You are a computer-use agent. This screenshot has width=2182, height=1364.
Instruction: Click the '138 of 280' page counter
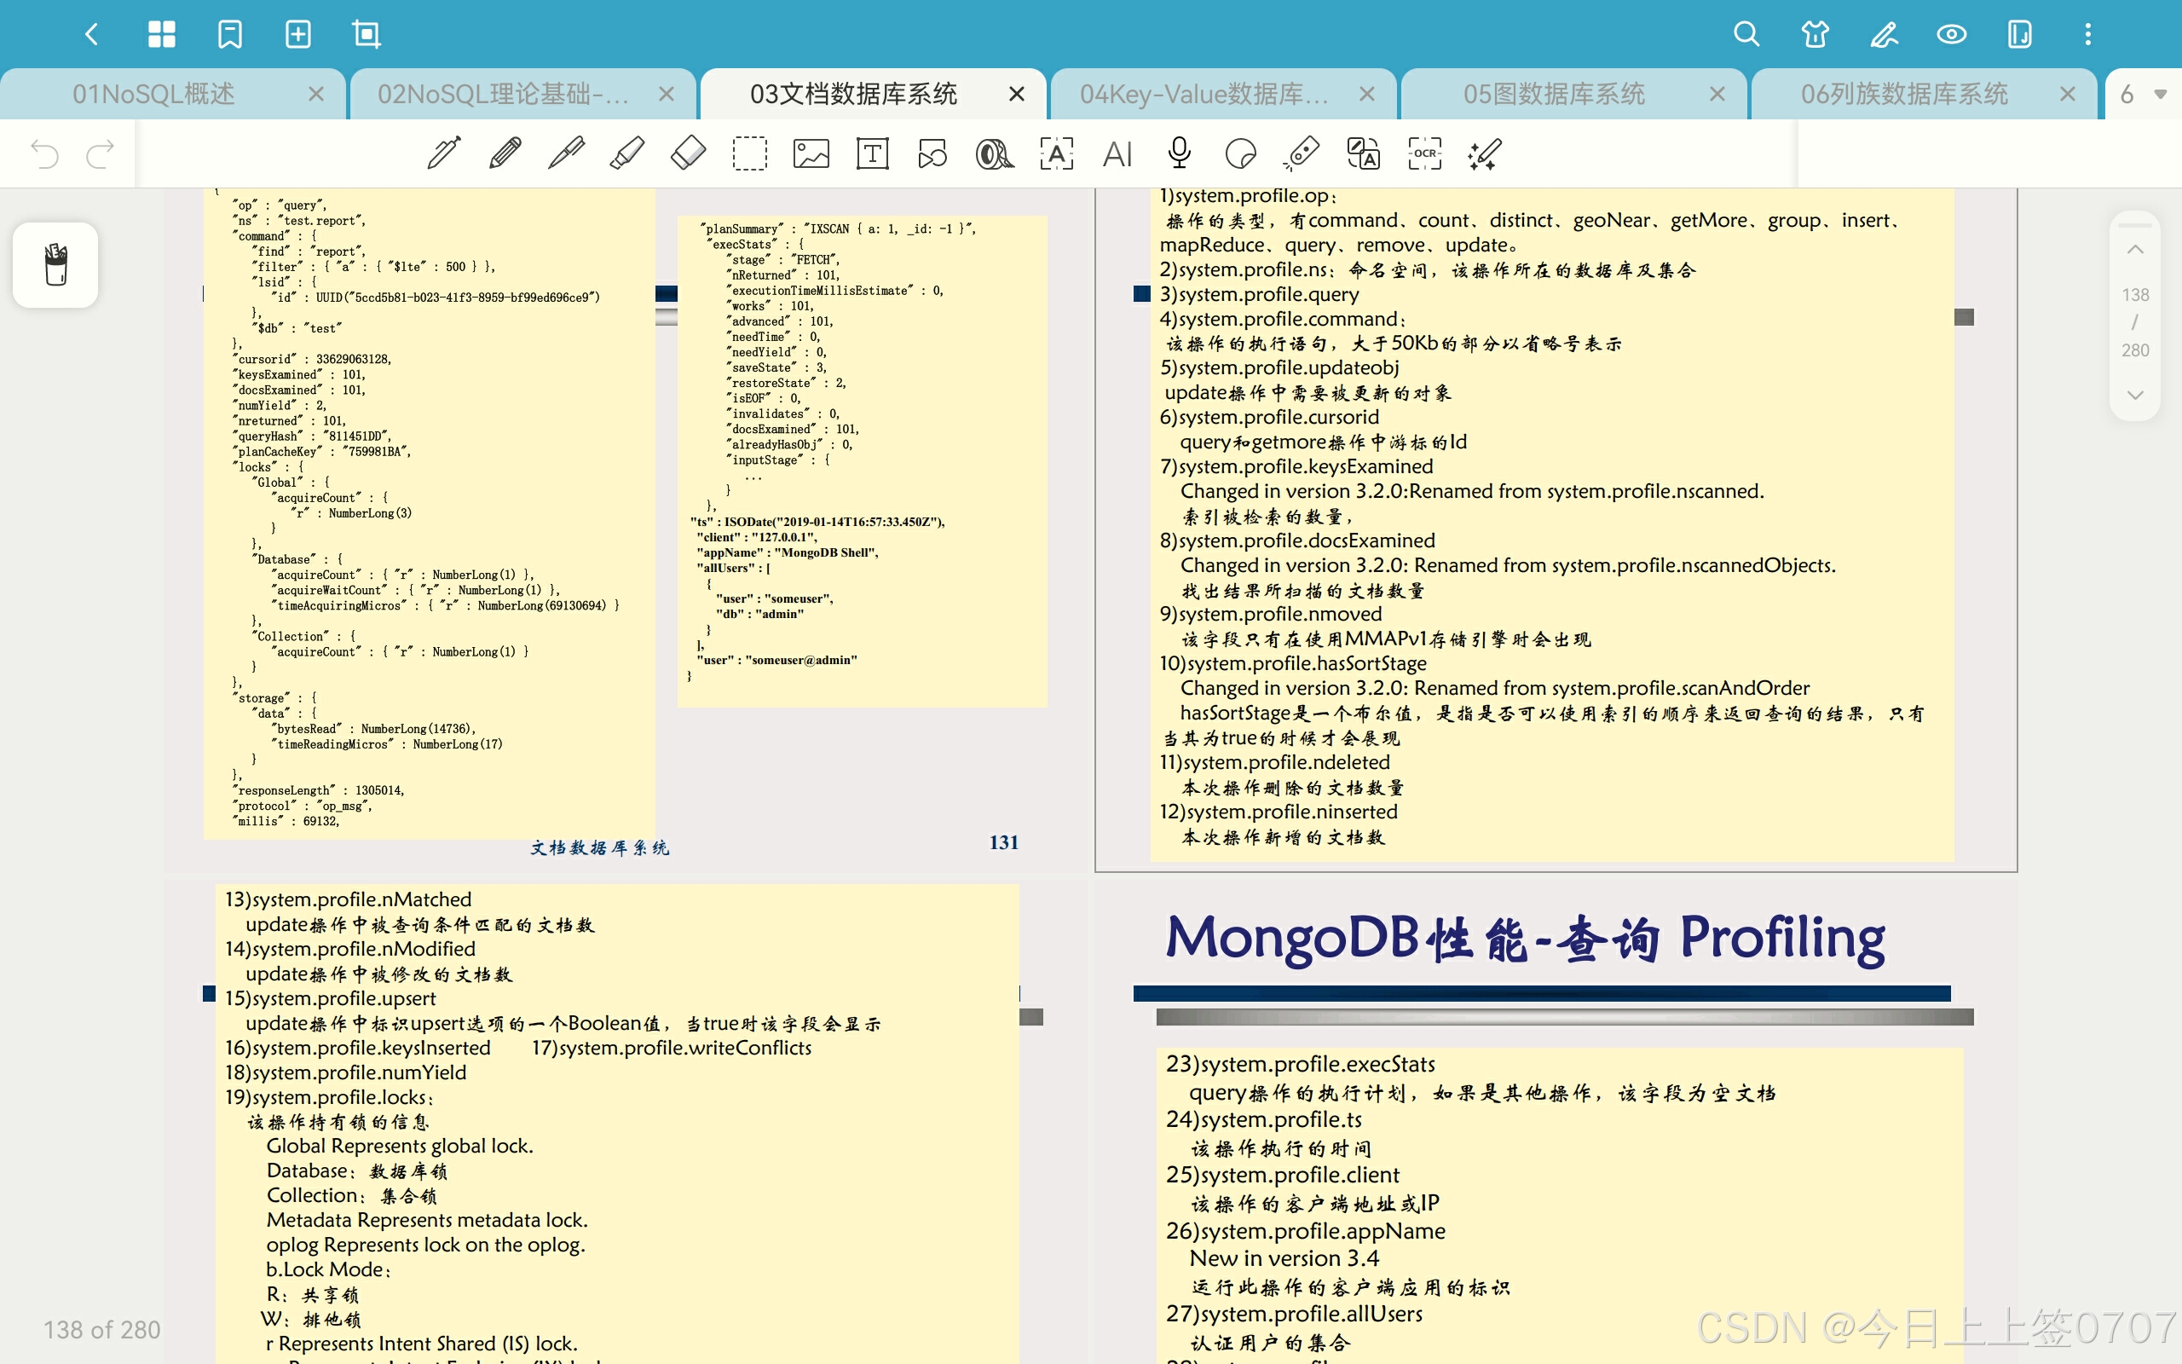102,1330
